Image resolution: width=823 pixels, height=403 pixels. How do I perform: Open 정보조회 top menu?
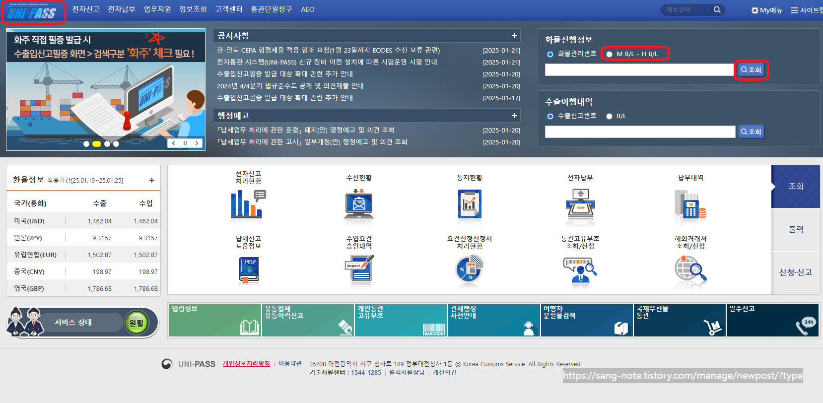tap(193, 9)
